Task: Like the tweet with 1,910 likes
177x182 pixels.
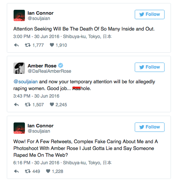Action: [x=52, y=45]
